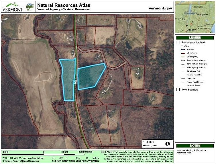Screen dimensions: 216x164
Task: Click 'State Forest Trail' legend label
Action: click(193, 71)
